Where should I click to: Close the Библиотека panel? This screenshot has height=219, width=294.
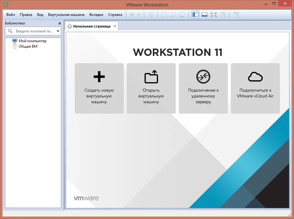click(x=60, y=24)
